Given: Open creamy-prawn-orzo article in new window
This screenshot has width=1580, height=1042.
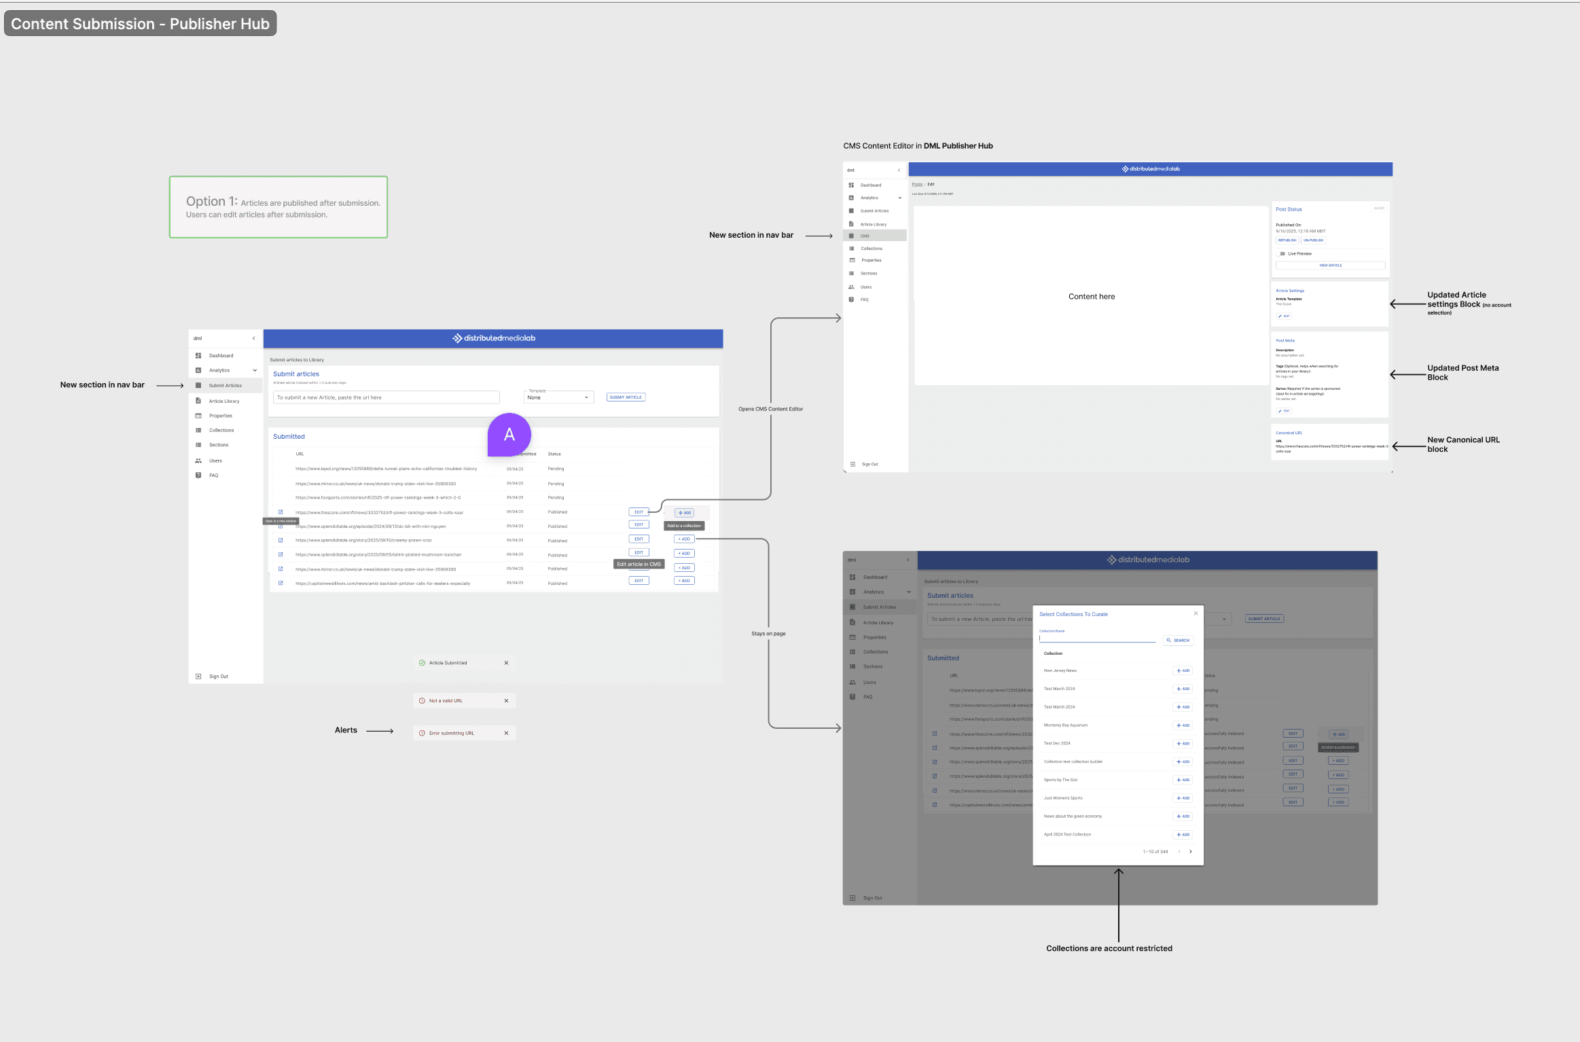Looking at the screenshot, I should click(281, 540).
